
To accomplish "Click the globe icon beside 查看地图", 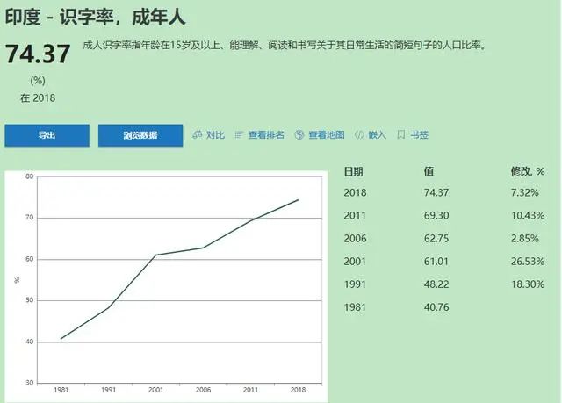I will point(299,135).
